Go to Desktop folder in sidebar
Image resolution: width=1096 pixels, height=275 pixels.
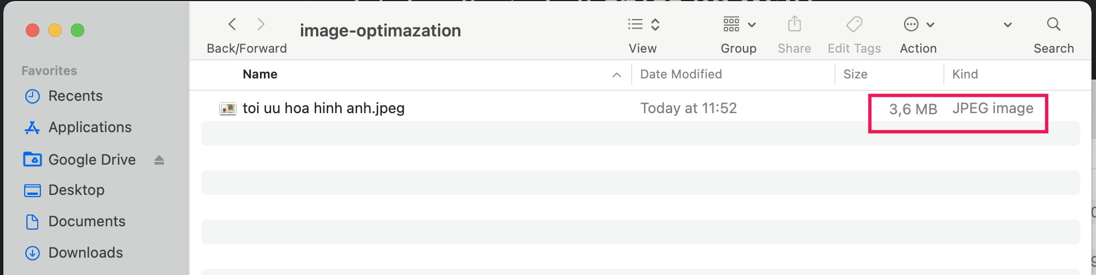[76, 190]
